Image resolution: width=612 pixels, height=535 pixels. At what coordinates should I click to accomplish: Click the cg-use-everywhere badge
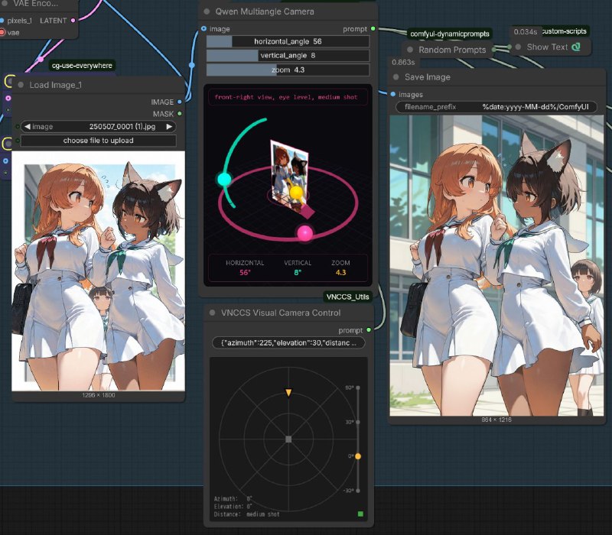(x=82, y=66)
